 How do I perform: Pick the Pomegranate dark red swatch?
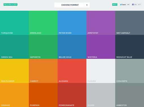[x=72, y=95]
